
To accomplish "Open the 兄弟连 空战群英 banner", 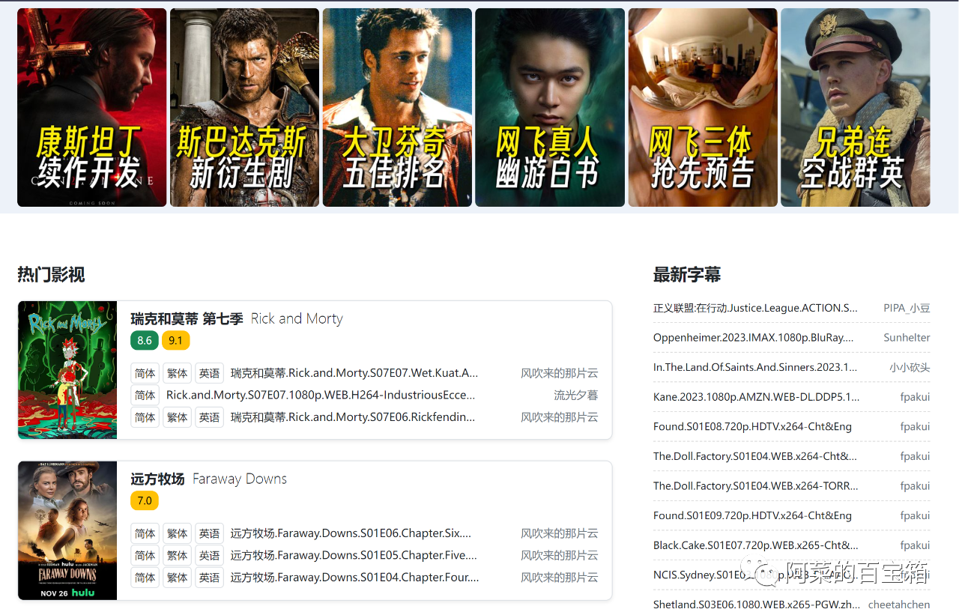I will [x=856, y=107].
